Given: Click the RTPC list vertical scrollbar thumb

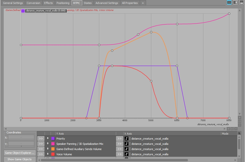Looking at the screenshot, I should pyautogui.click(x=239, y=144).
